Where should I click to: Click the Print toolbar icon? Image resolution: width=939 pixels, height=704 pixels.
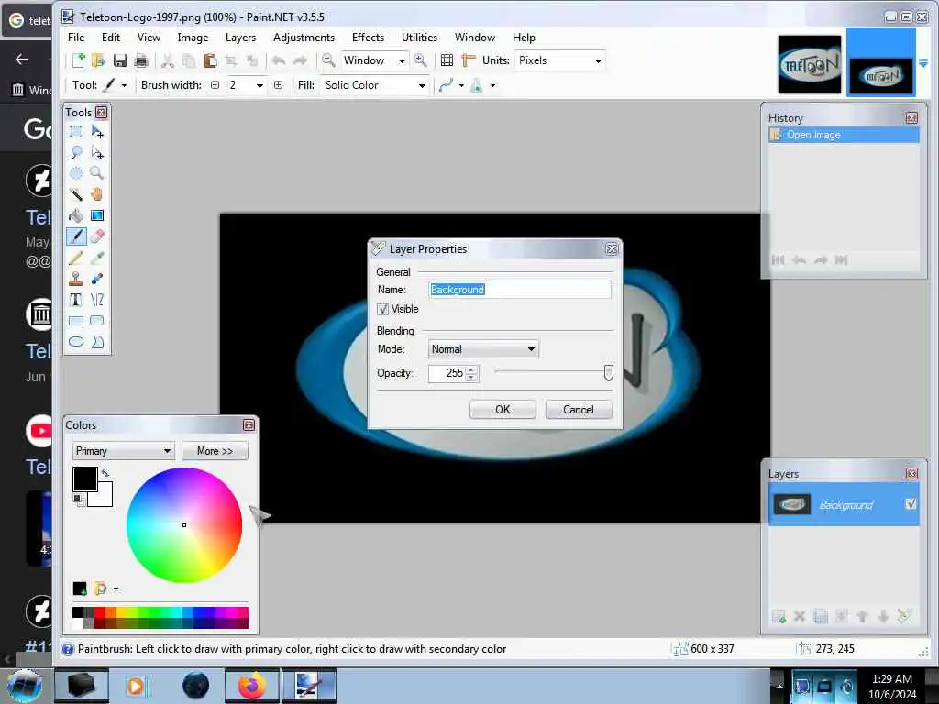point(141,60)
